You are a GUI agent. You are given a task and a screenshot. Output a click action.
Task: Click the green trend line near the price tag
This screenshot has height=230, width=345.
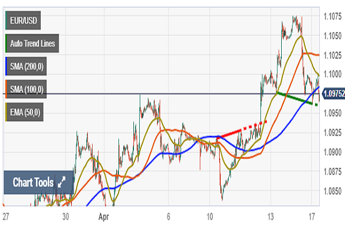click(296, 99)
